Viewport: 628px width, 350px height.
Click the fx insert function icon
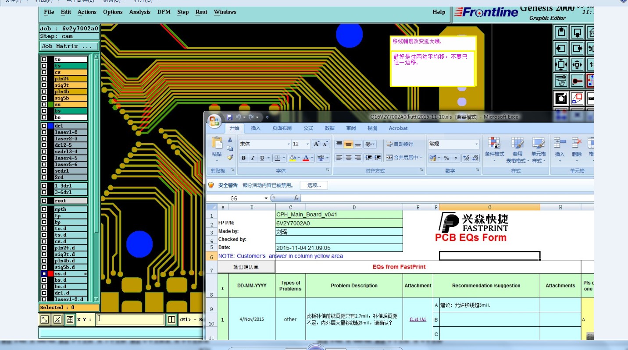tap(296, 198)
